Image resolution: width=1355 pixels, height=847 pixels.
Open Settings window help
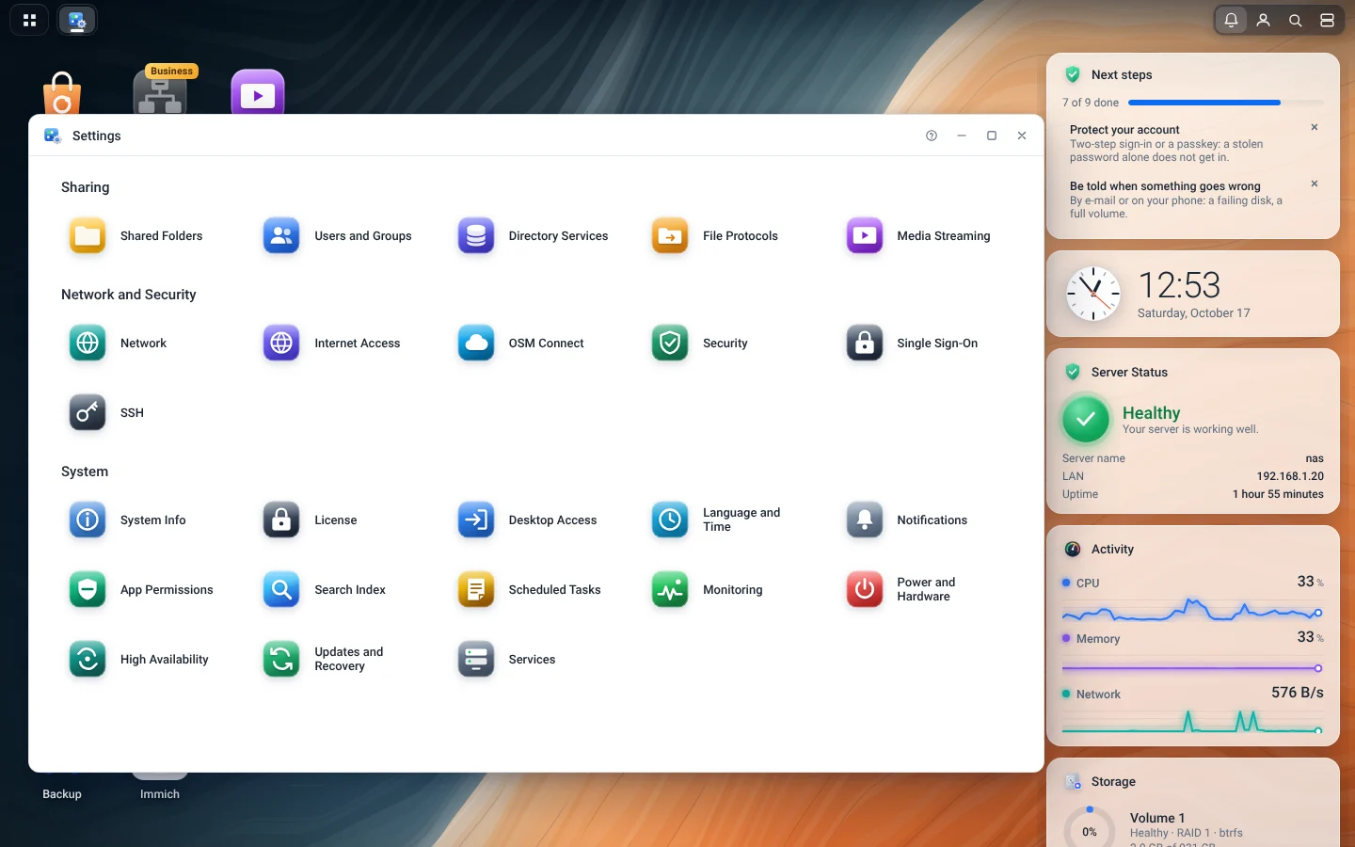932,136
